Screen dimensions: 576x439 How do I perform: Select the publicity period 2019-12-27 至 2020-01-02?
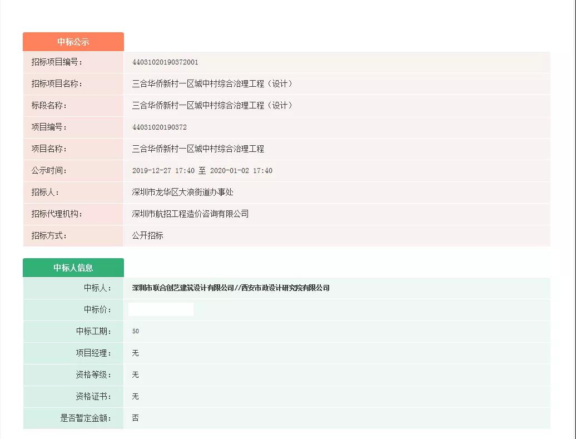tap(202, 171)
